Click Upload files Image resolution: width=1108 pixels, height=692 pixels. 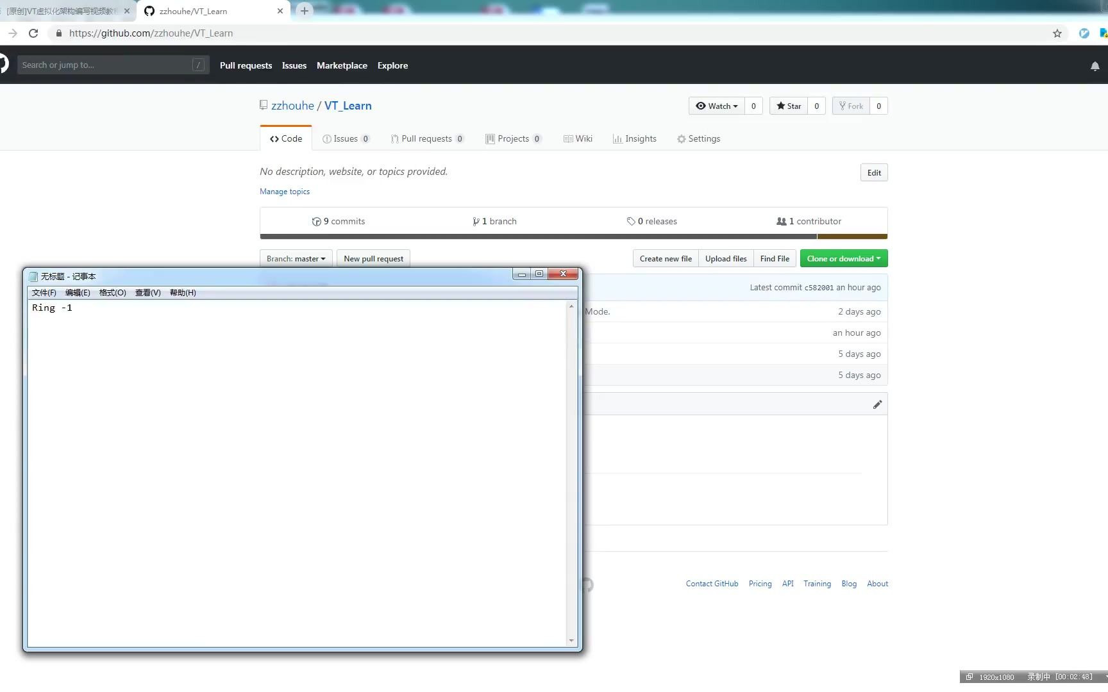tap(726, 259)
